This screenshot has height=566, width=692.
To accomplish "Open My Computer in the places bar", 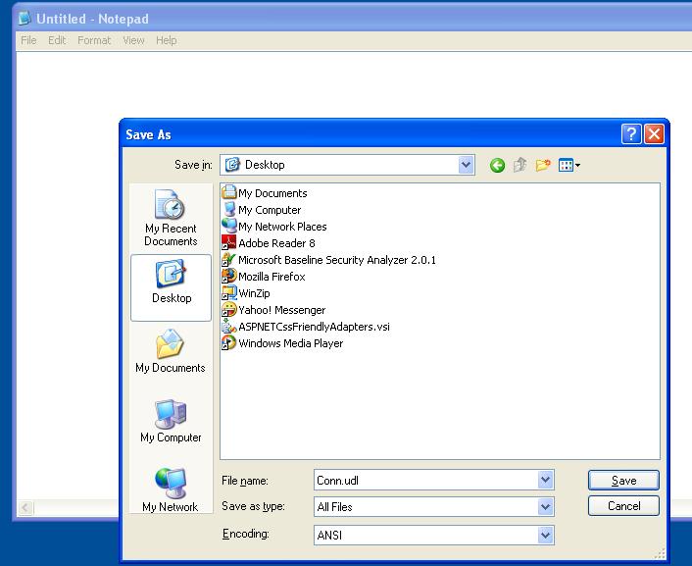I will click(171, 421).
